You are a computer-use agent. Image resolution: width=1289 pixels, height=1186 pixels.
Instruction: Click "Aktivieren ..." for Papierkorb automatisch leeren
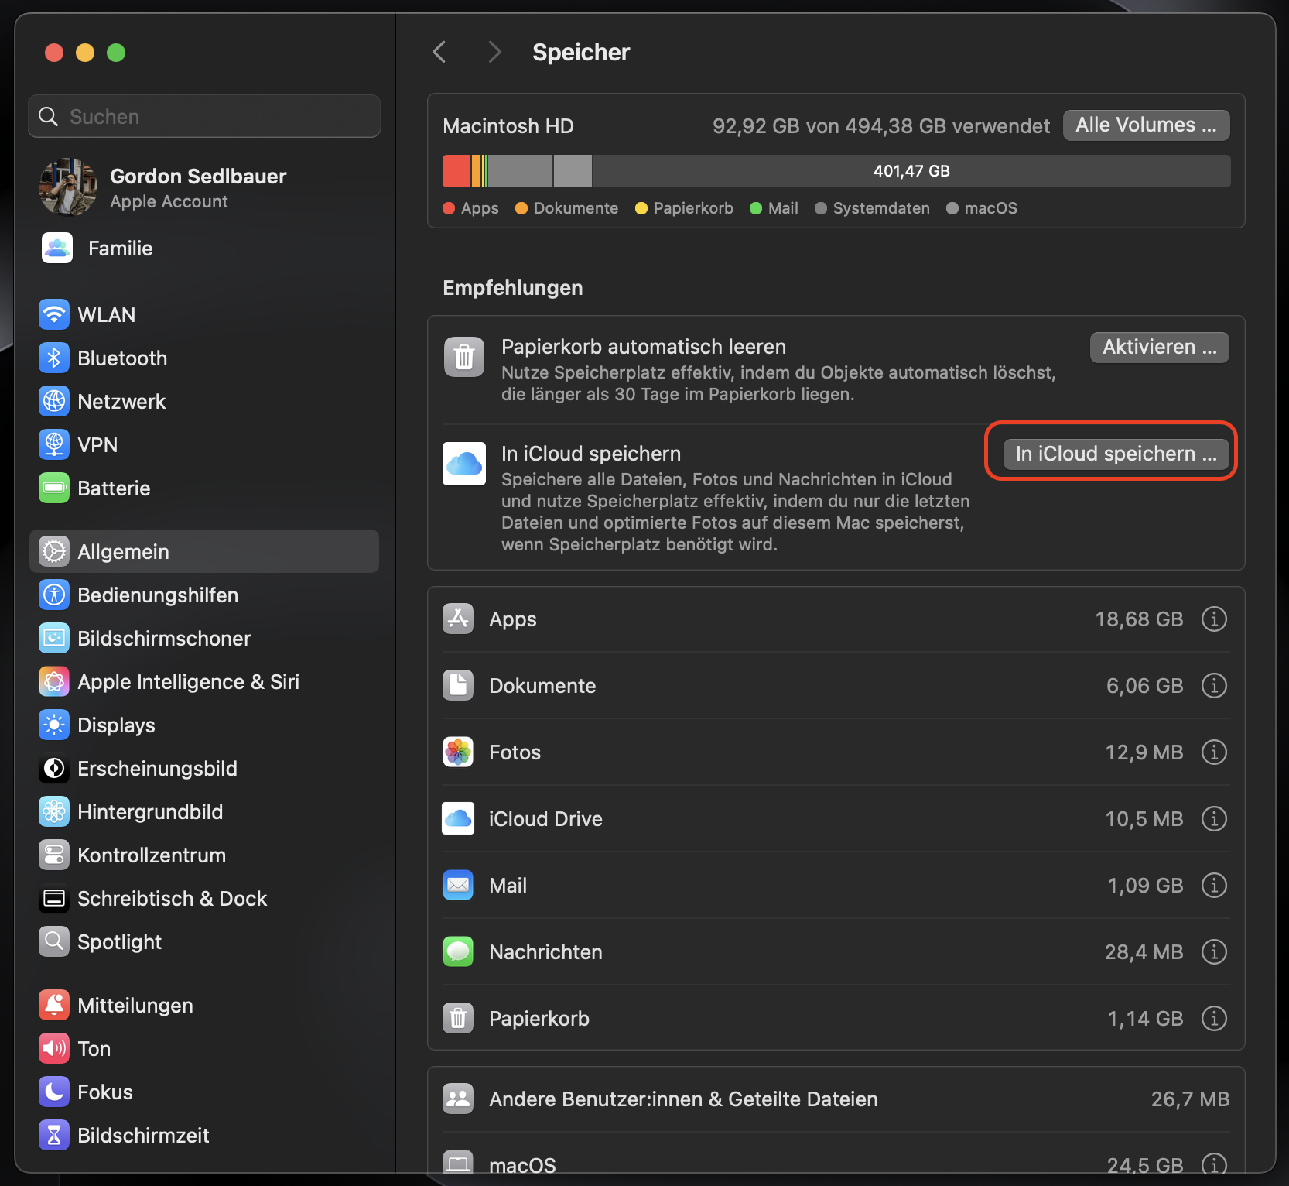click(1158, 347)
